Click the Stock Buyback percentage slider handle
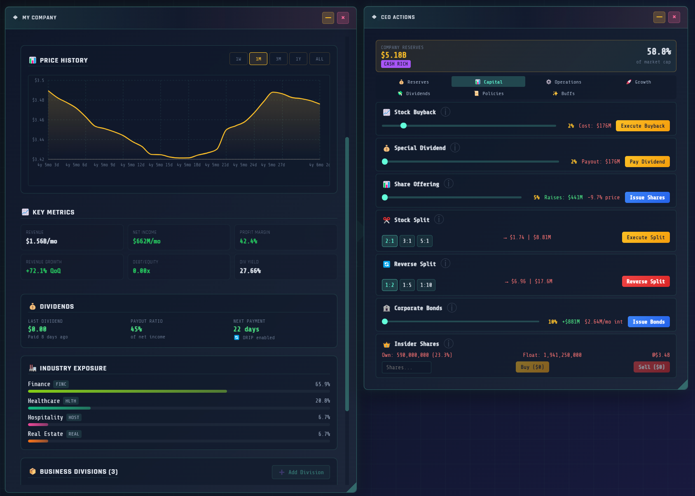695x496 pixels. [404, 126]
